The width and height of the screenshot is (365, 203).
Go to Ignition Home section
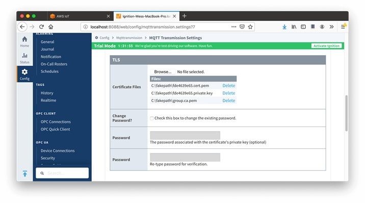(x=24, y=41)
